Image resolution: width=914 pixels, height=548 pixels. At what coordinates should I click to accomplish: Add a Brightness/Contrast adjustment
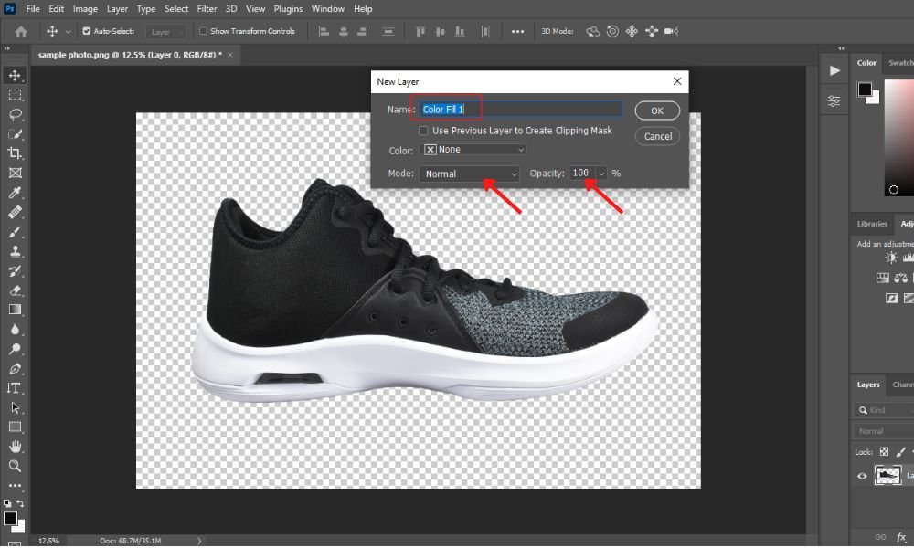tap(891, 258)
